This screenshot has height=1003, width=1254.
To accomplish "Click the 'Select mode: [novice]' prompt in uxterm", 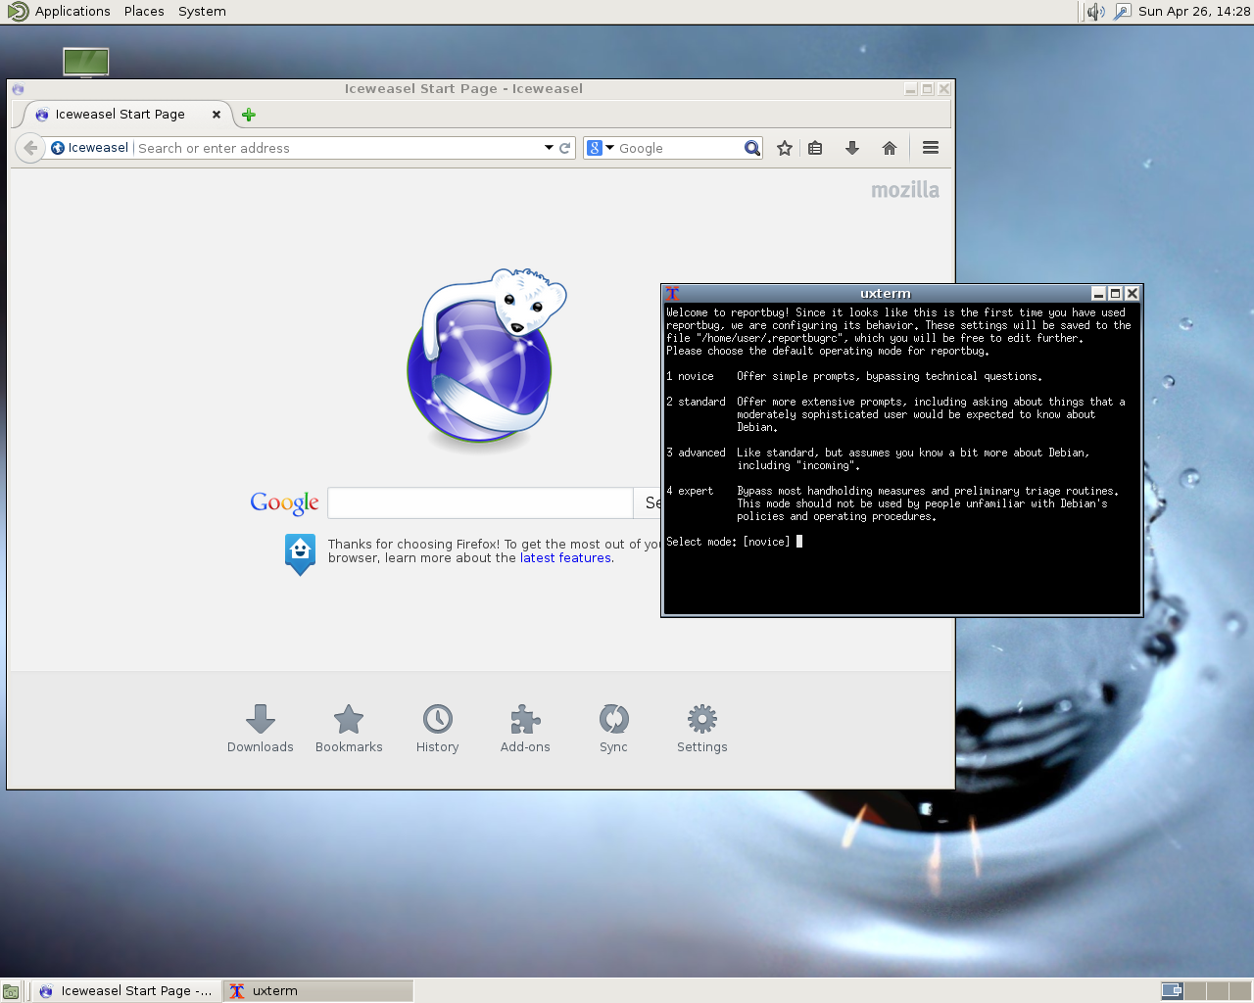I will [x=728, y=542].
